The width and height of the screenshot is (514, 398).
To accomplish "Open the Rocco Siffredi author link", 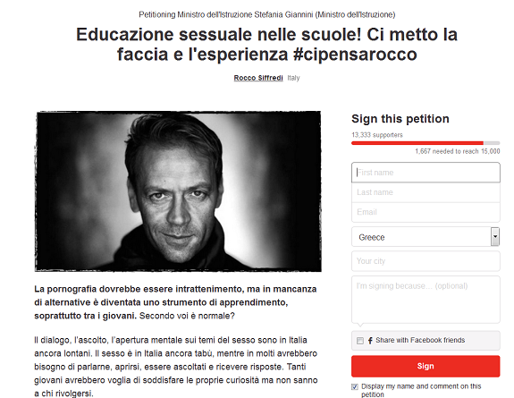I will [x=258, y=78].
